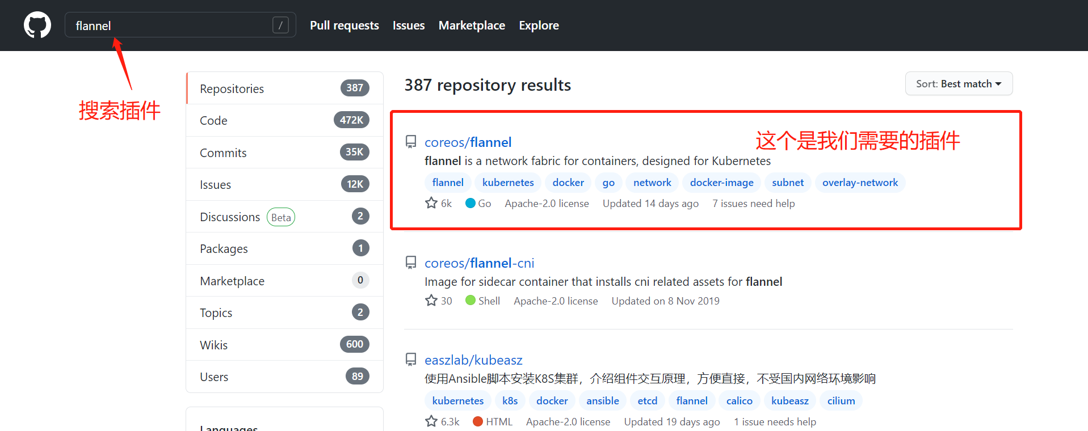Select the Topics results filter
This screenshot has width=1088, height=431.
click(x=284, y=312)
